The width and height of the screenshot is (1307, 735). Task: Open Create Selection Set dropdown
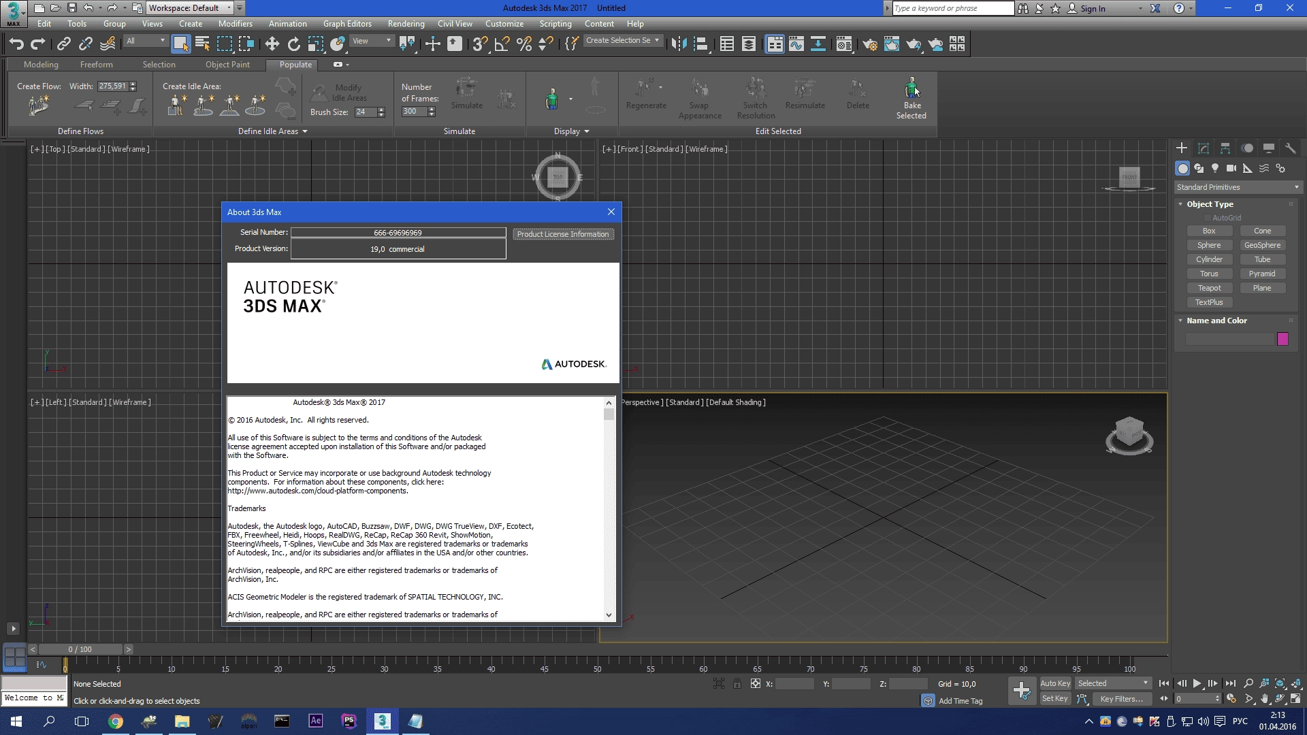click(623, 41)
